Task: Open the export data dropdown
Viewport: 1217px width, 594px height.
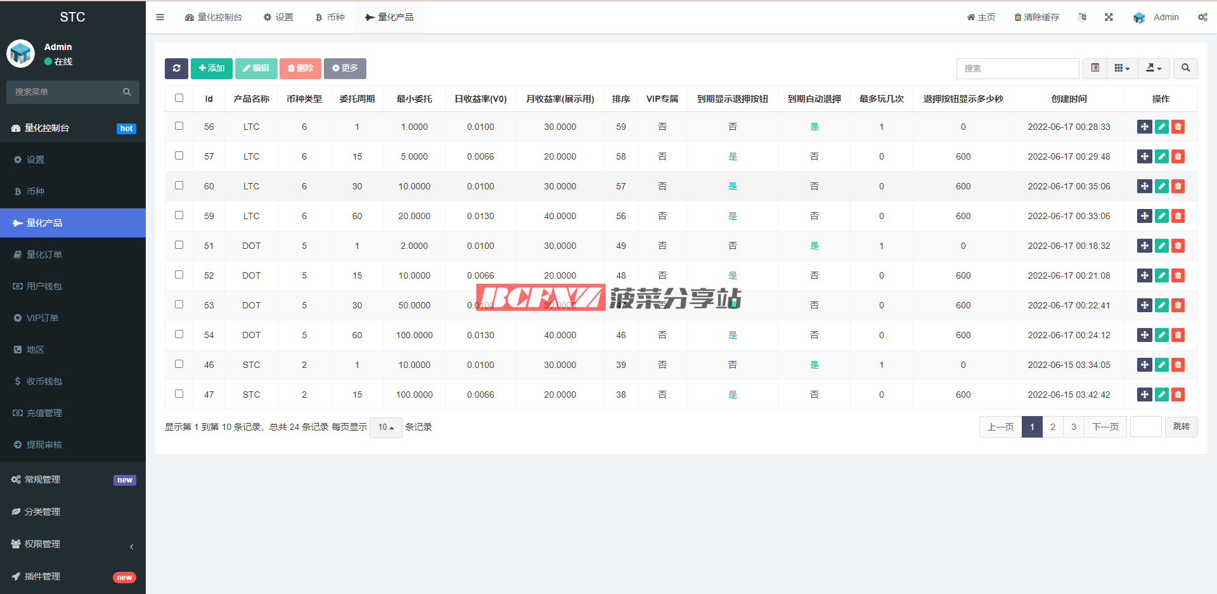Action: click(1154, 68)
